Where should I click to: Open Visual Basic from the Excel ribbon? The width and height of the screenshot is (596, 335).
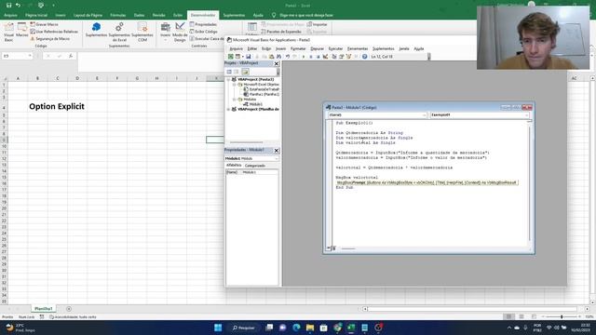pos(8,32)
